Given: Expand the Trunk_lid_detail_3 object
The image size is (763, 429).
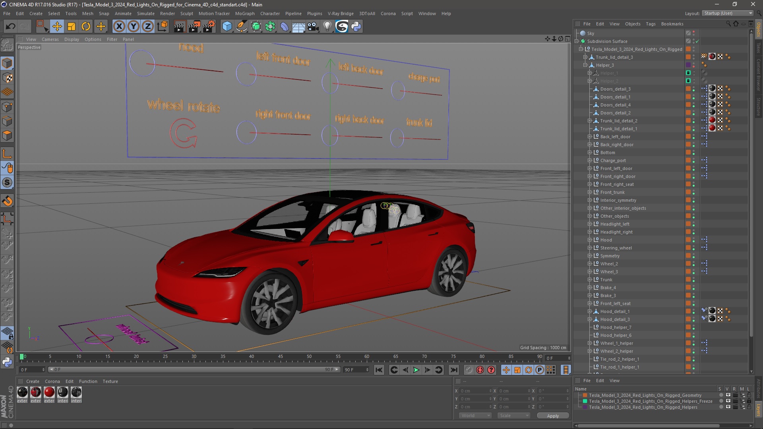Looking at the screenshot, I should click(x=585, y=57).
